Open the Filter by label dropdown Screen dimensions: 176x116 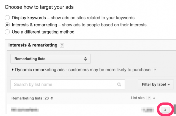[x=156, y=84]
